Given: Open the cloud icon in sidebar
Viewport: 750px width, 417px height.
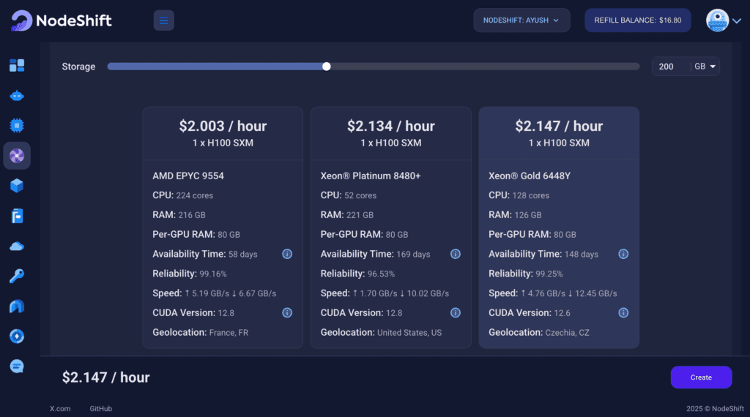Looking at the screenshot, I should (17, 246).
